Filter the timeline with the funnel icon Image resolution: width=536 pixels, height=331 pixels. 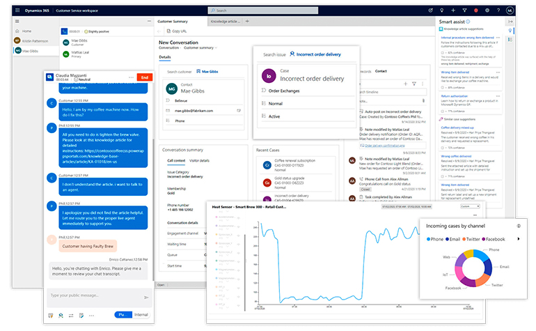click(x=414, y=84)
